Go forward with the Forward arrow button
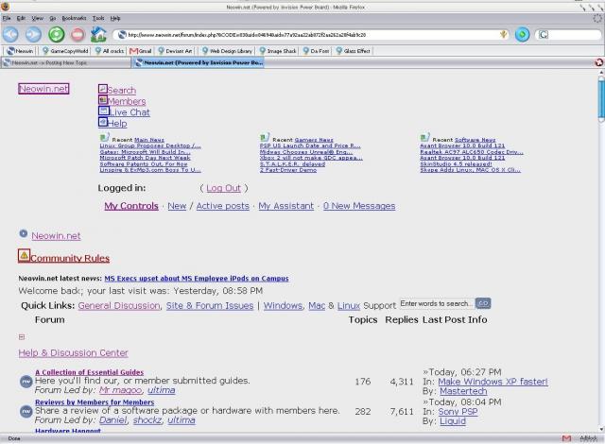 (34, 35)
